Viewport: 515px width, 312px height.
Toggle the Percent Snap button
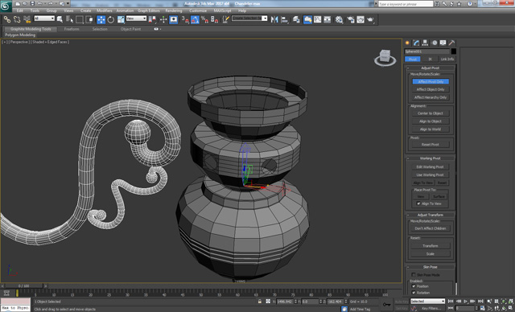pyautogui.click(x=204, y=19)
